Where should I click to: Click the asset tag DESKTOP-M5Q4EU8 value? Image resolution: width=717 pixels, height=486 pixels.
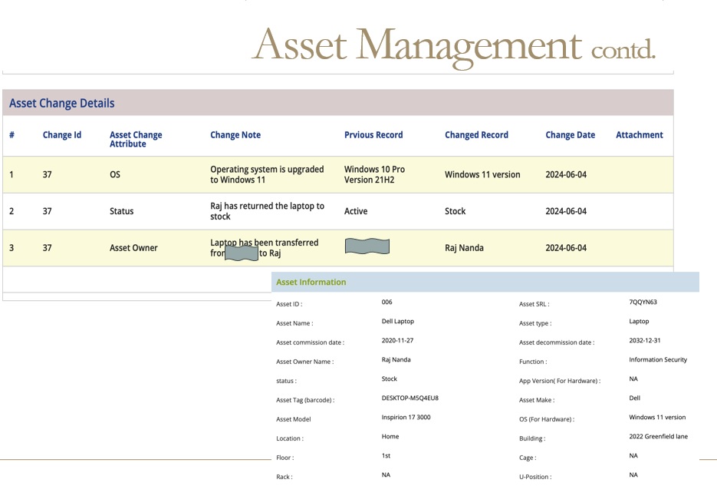tap(409, 398)
